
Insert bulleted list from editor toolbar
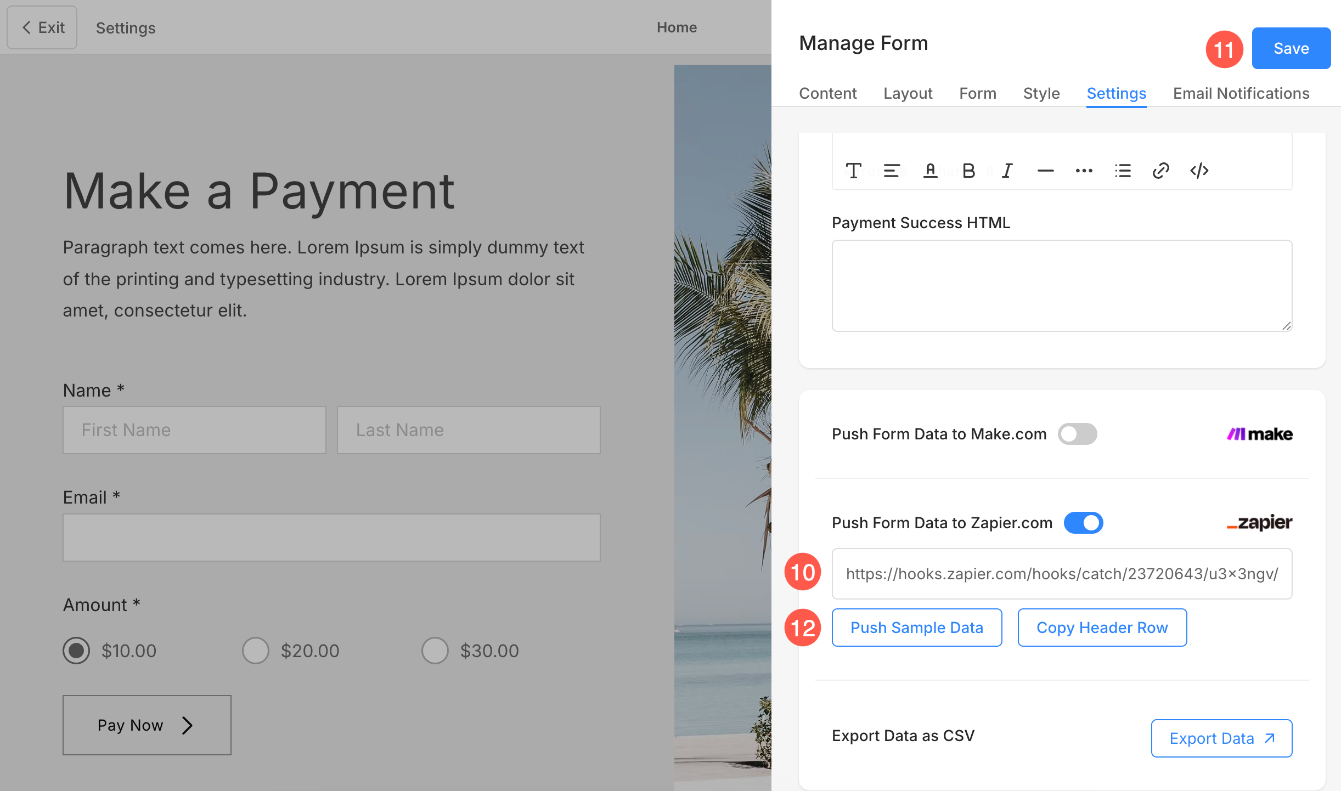1123,171
